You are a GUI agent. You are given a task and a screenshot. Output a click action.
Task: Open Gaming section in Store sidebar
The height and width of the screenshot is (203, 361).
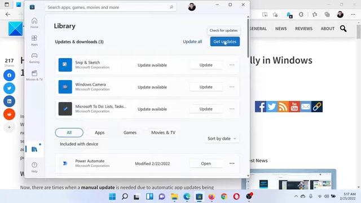[34, 58]
